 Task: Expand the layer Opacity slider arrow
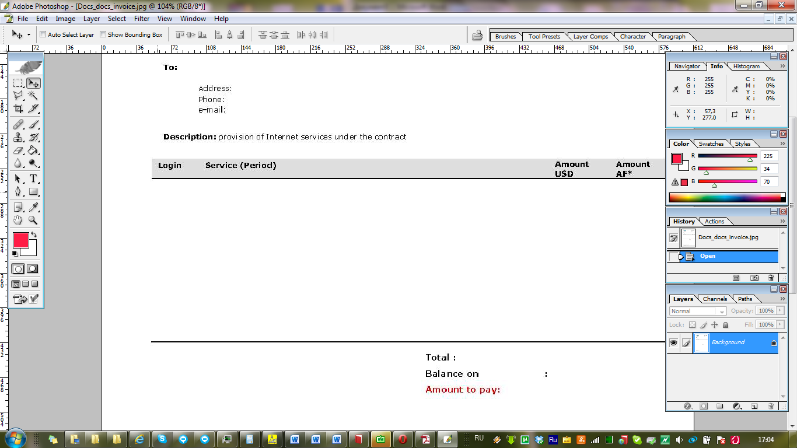click(780, 311)
